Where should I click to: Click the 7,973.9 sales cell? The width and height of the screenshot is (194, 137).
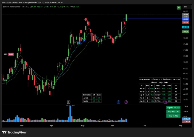(157, 95)
